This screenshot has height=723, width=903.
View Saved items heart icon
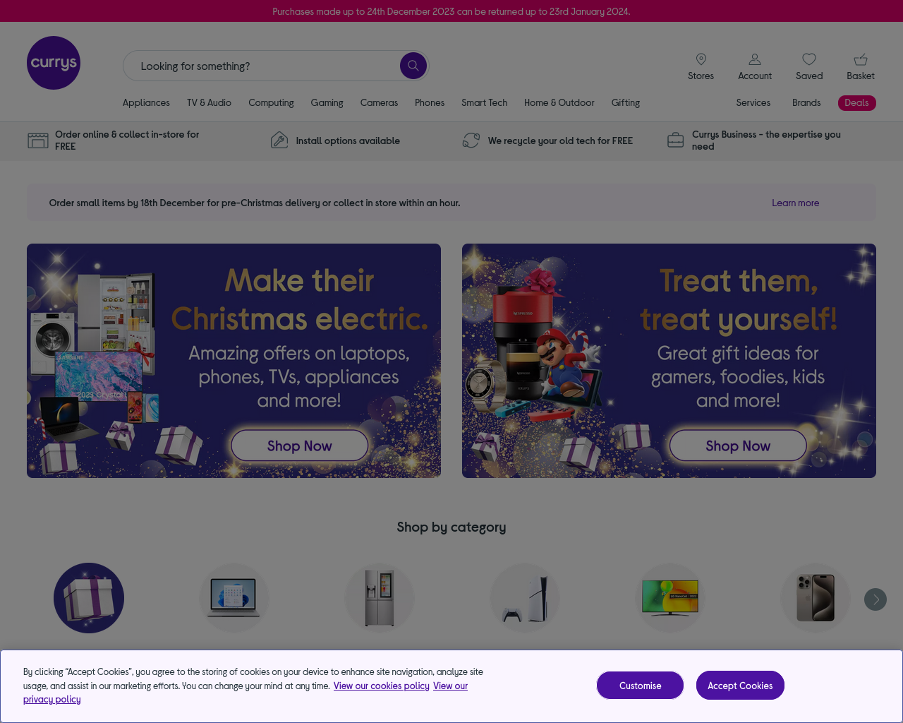(809, 59)
